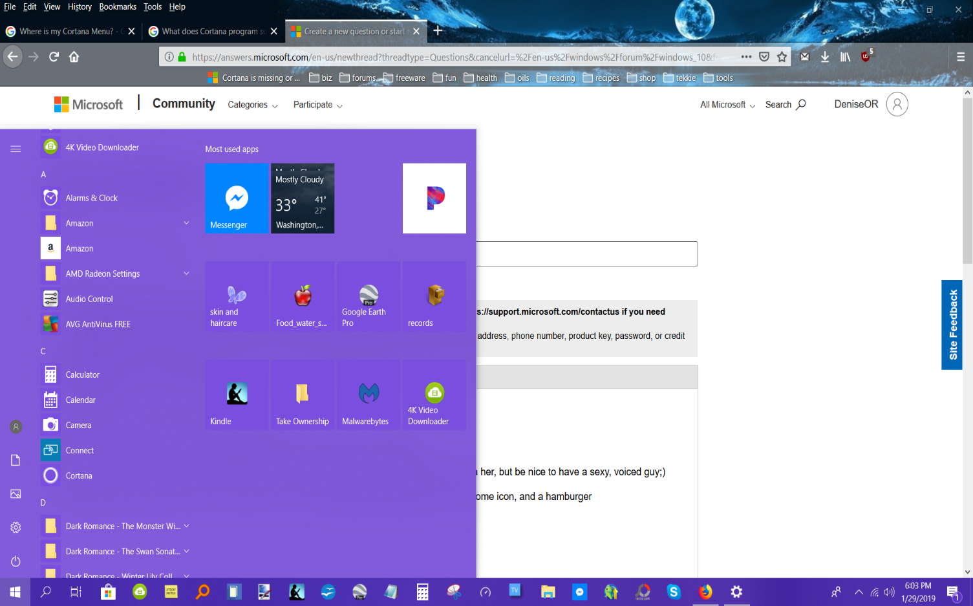Screen dimensions: 973x606
Task: Open Take Ownership tile
Action: point(303,395)
